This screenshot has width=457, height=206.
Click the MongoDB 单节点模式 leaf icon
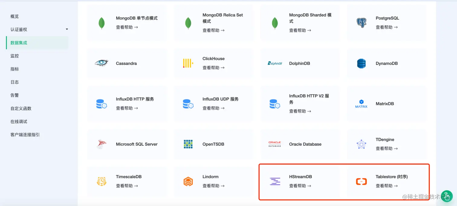(102, 23)
